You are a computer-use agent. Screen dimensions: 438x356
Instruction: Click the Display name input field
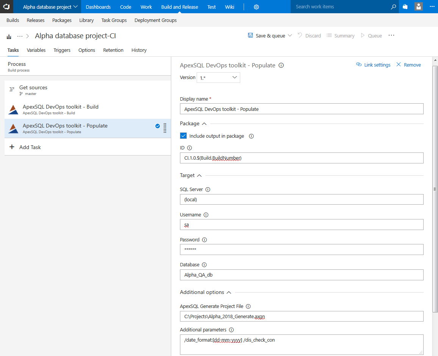pyautogui.click(x=301, y=109)
